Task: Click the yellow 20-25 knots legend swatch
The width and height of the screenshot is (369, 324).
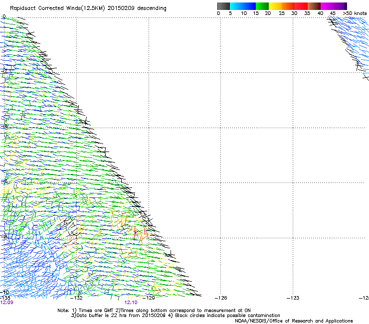Action: 275,6
